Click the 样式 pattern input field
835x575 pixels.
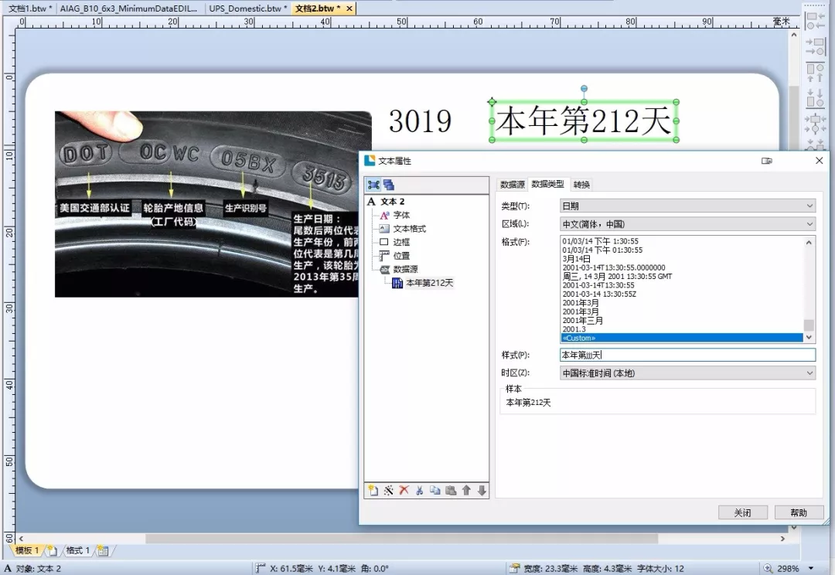(x=687, y=356)
